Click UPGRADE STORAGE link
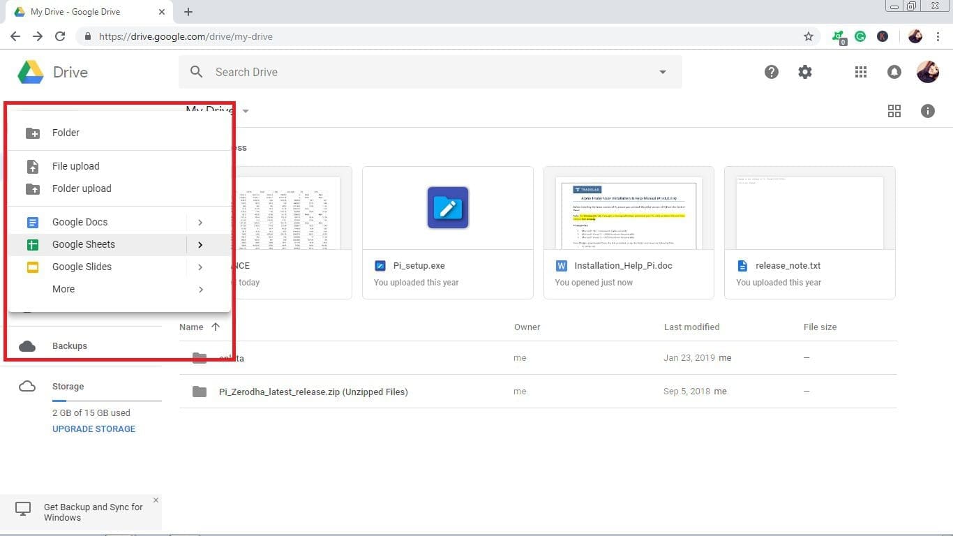Viewport: 953px width, 536px height. pyautogui.click(x=93, y=429)
